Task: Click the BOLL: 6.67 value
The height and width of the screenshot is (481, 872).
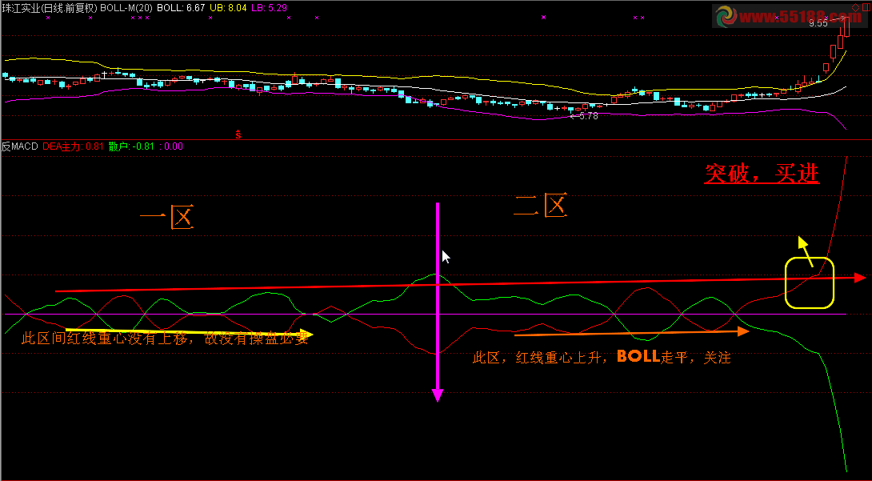Action: pos(181,8)
